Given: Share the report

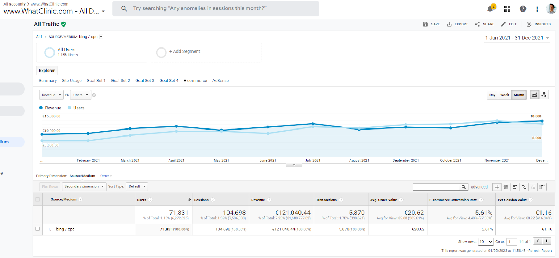Looking at the screenshot, I should coord(485,24).
